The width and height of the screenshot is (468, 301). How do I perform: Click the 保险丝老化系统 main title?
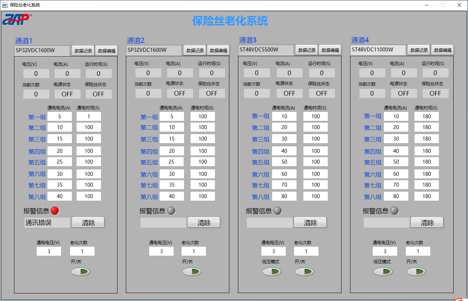tap(230, 21)
